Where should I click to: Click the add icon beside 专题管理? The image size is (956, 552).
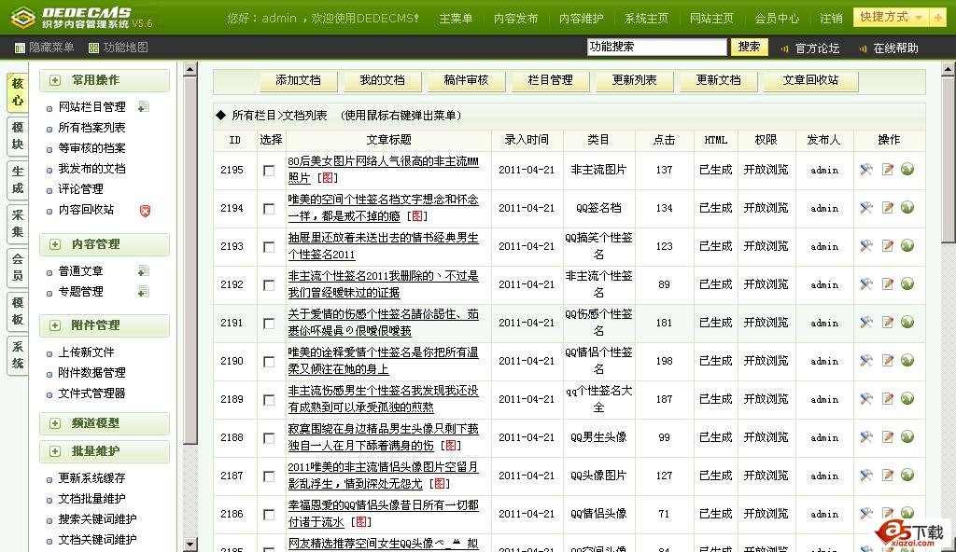[143, 292]
